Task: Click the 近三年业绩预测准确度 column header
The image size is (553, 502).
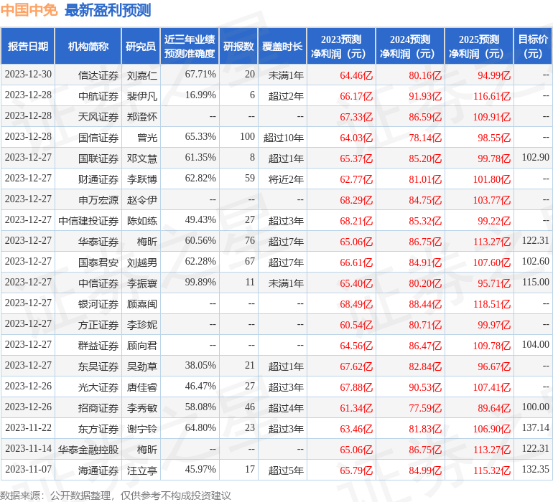Action: [190, 46]
